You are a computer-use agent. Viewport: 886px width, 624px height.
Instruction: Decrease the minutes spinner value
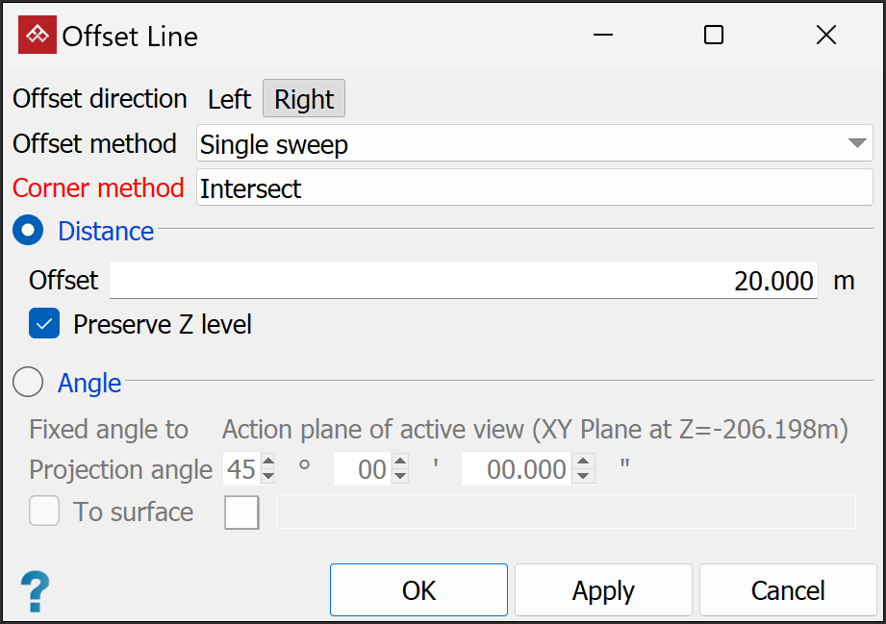(400, 476)
